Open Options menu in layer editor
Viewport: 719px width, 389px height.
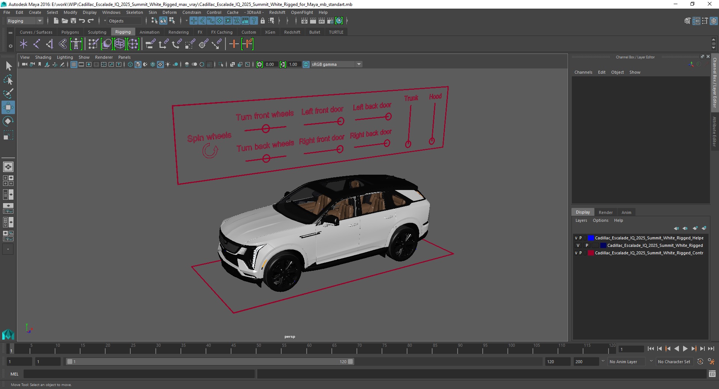pyautogui.click(x=600, y=220)
